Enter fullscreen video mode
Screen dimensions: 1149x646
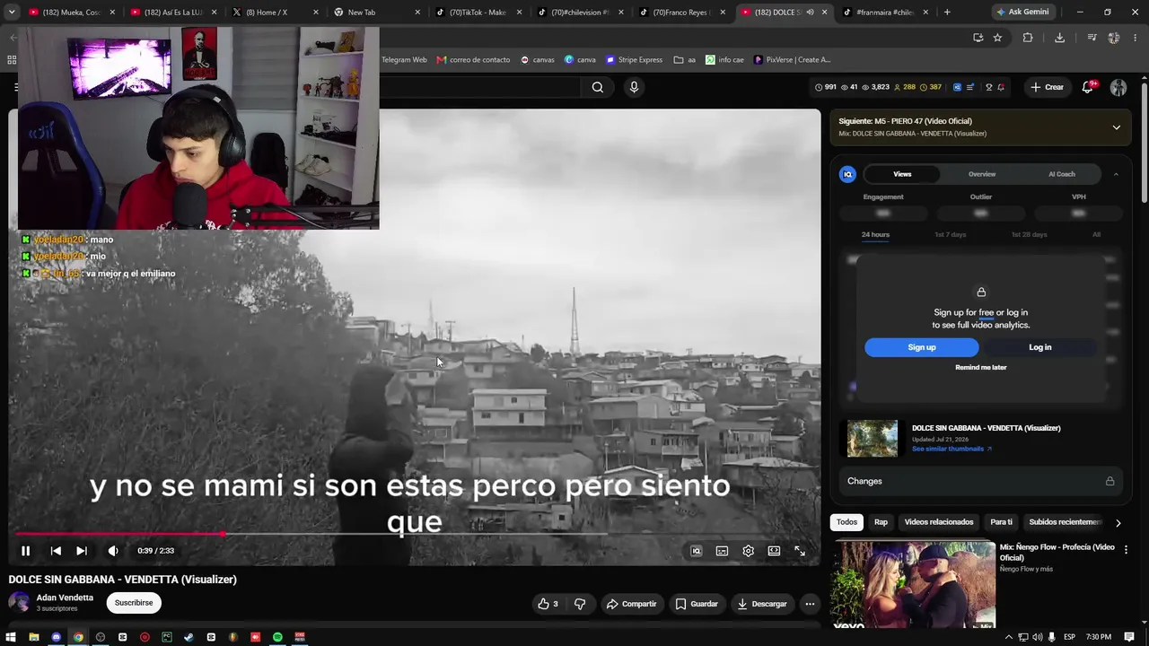pos(800,551)
